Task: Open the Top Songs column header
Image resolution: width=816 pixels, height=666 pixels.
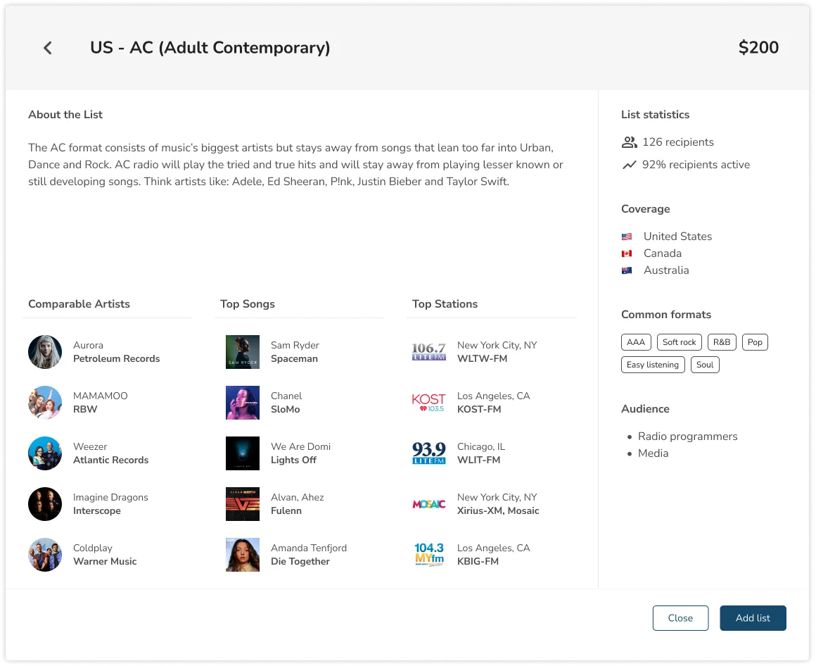Action: (248, 303)
